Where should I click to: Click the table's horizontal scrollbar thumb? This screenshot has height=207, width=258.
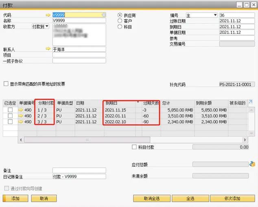coord(87,140)
